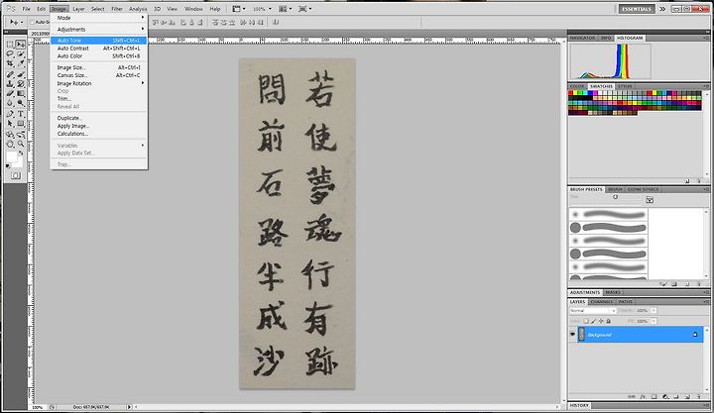Switch to the Navigator tab
The height and width of the screenshot is (413, 714).
coord(582,38)
